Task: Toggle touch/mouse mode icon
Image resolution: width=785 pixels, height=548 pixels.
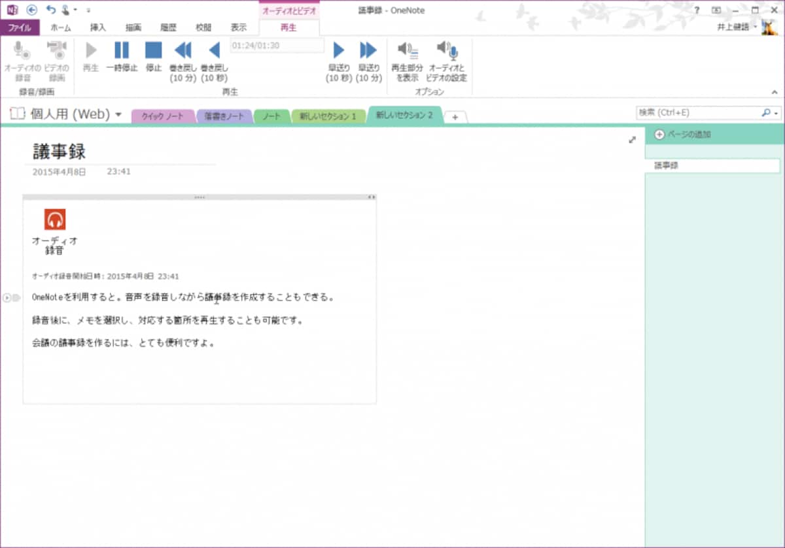Action: click(66, 10)
